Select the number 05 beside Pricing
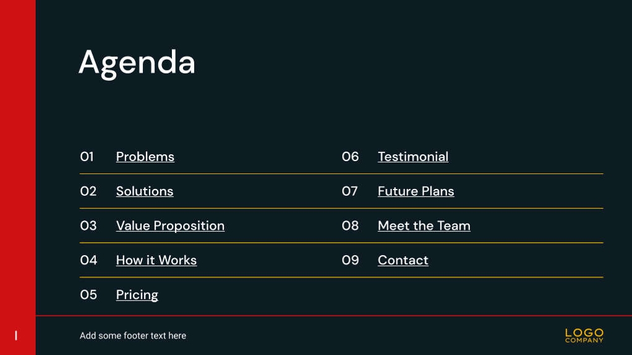632x355 pixels. (88, 295)
